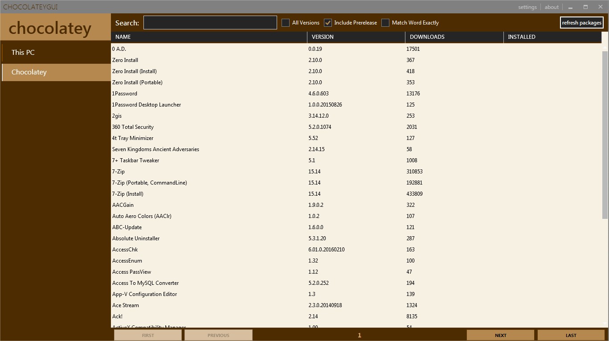The width and height of the screenshot is (609, 341).
Task: Go to NEXT page of packages
Action: point(500,335)
